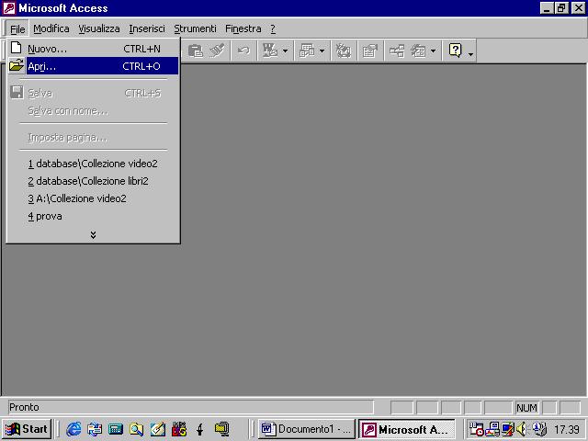Launch Internet Explorer from quick launch
Viewport: 588px width, 441px height.
coord(73,429)
